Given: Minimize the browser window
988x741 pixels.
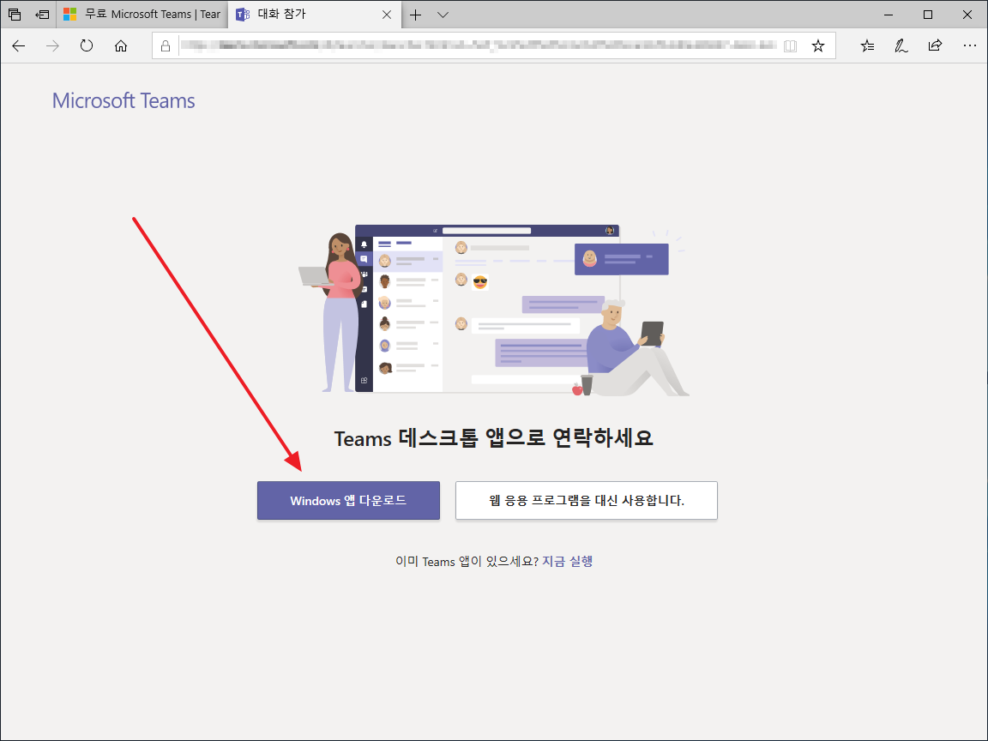Looking at the screenshot, I should click(x=889, y=15).
